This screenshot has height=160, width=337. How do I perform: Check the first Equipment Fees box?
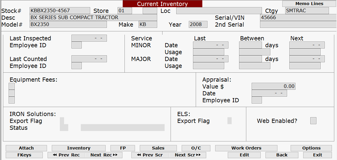[x=12, y=86]
